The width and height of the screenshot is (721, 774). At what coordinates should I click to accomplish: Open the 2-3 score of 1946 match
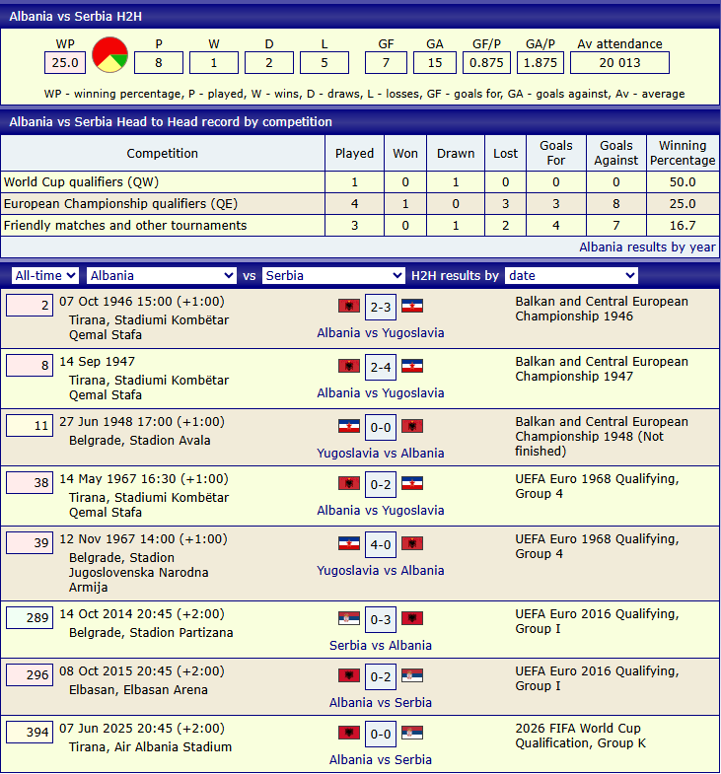pos(380,307)
